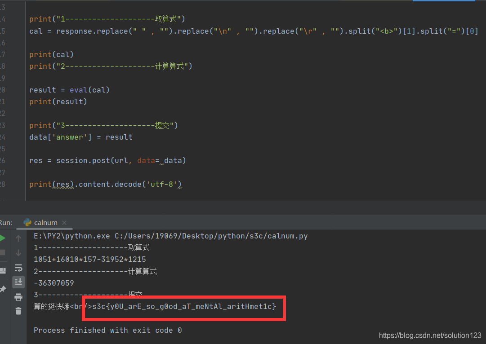Click the 算的挺快嘛 text in console output
Screen dimensions: 486x344
click(x=51, y=307)
